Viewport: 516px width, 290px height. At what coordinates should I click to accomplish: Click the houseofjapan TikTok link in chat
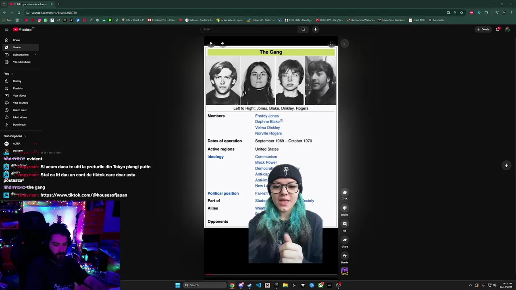click(84, 195)
